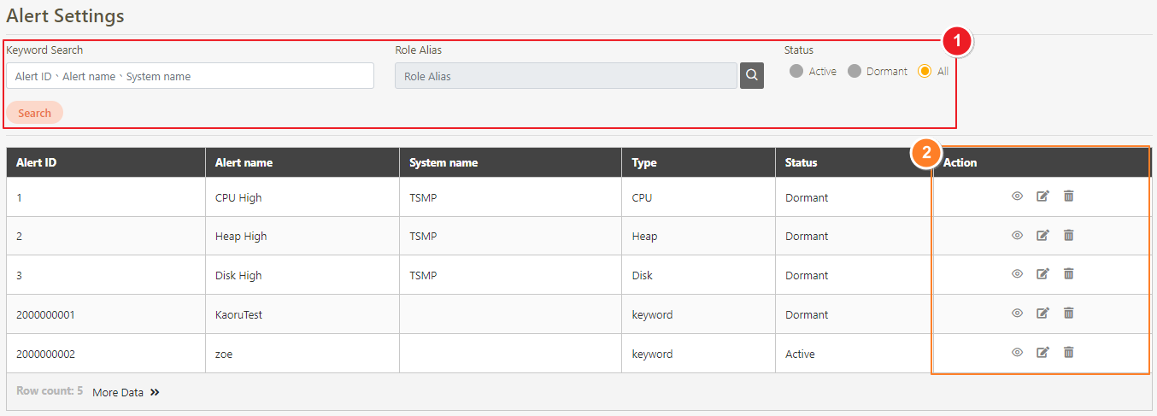The image size is (1157, 416).
Task: Edit the Heap High alert
Action: tap(1042, 235)
